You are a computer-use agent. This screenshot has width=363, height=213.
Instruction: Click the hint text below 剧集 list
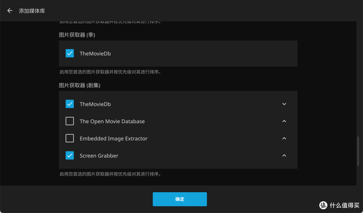pos(111,174)
